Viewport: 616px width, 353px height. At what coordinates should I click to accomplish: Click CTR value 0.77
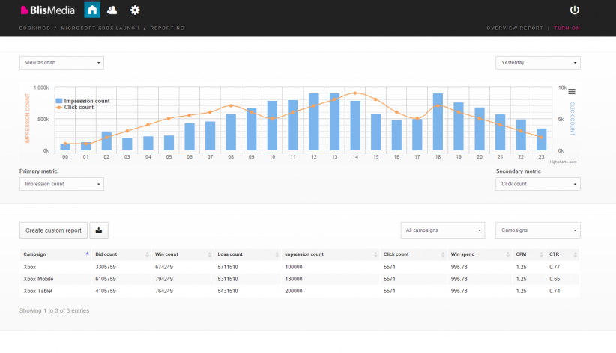pos(555,268)
